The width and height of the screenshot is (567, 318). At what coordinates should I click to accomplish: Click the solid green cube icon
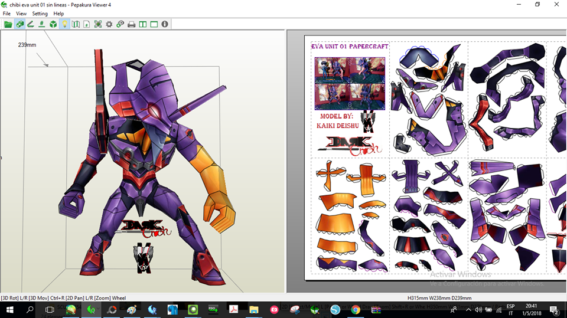coord(53,24)
